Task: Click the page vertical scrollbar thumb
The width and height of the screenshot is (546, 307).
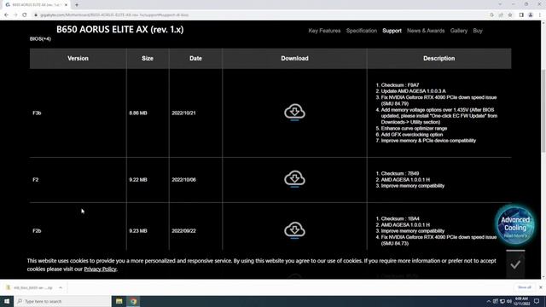Action: click(x=543, y=111)
